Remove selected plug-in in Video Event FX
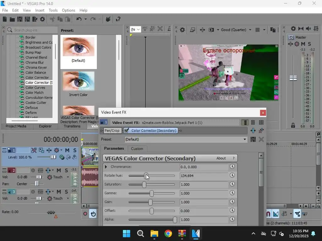 [261, 131]
